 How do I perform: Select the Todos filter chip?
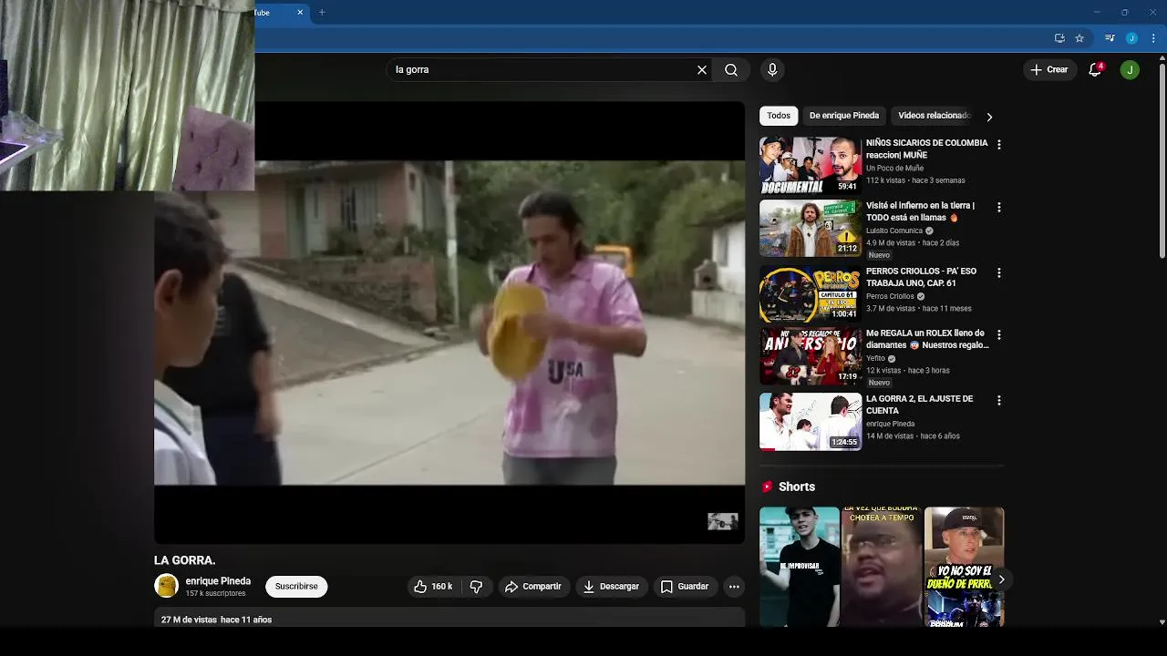pyautogui.click(x=779, y=116)
